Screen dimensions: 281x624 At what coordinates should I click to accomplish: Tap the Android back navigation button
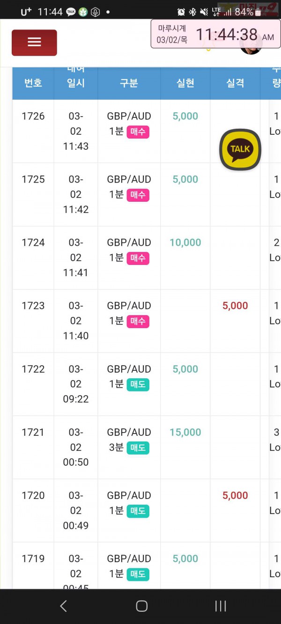pyautogui.click(x=64, y=606)
